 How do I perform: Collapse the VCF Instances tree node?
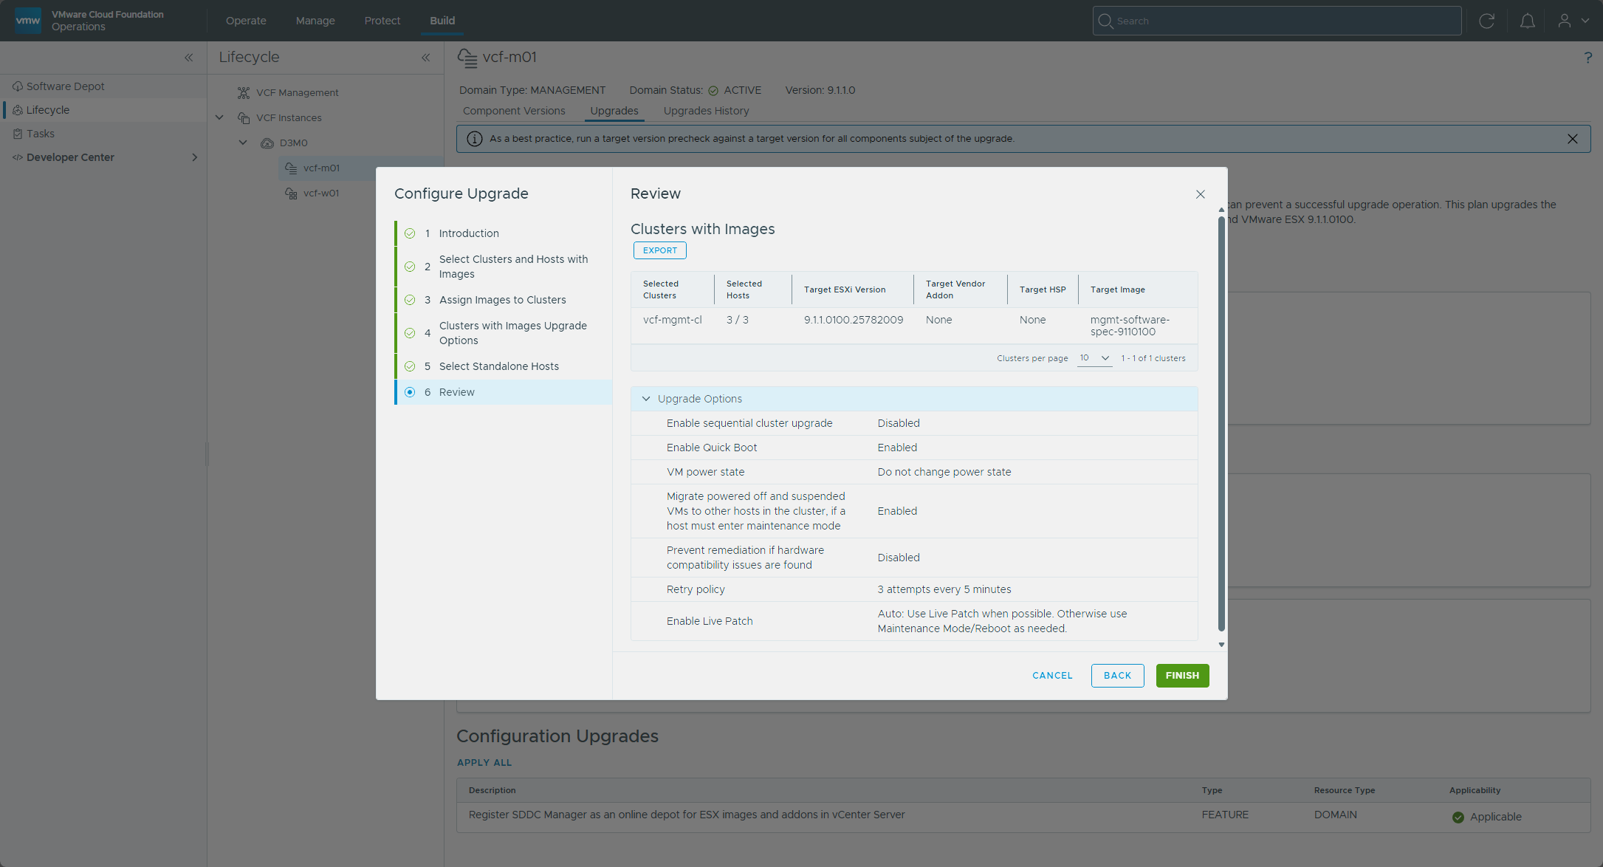click(x=219, y=117)
